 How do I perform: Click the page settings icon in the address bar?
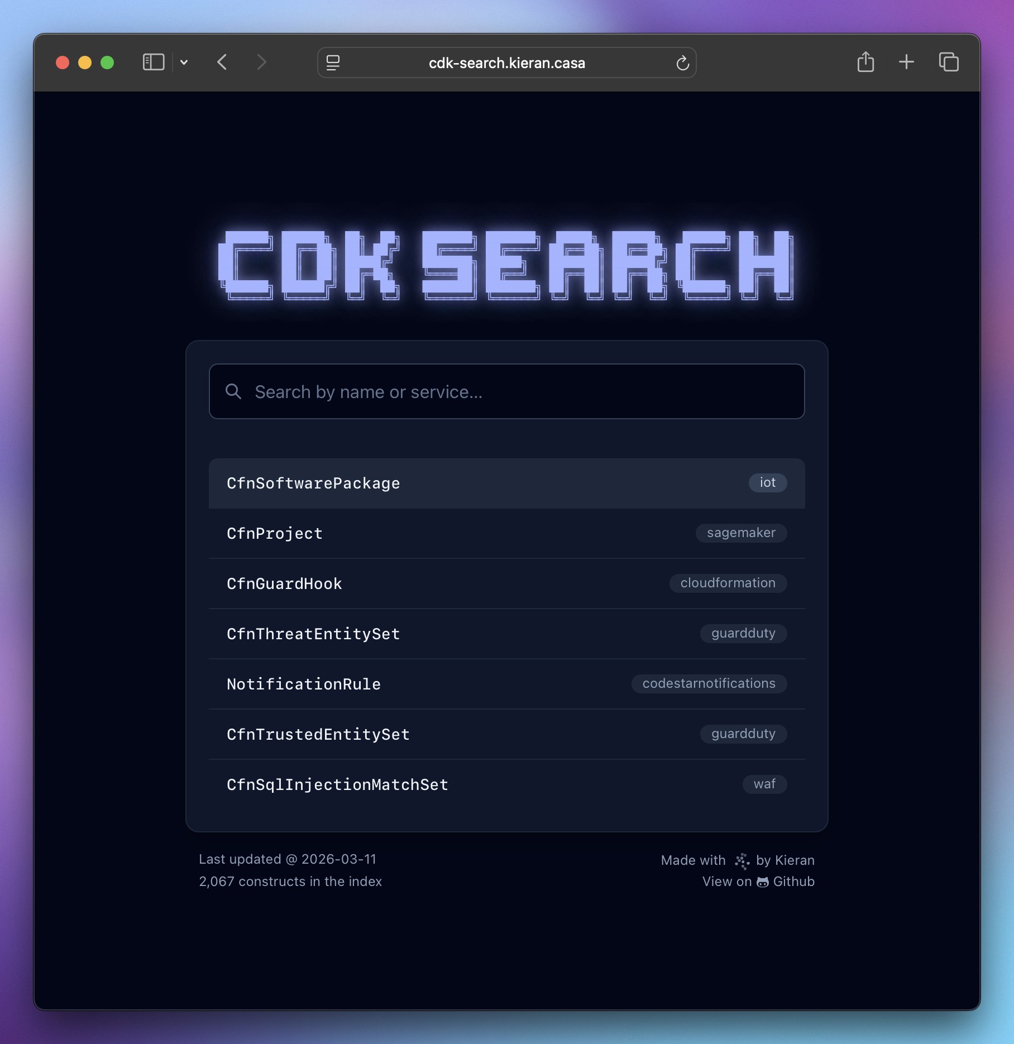(x=333, y=63)
